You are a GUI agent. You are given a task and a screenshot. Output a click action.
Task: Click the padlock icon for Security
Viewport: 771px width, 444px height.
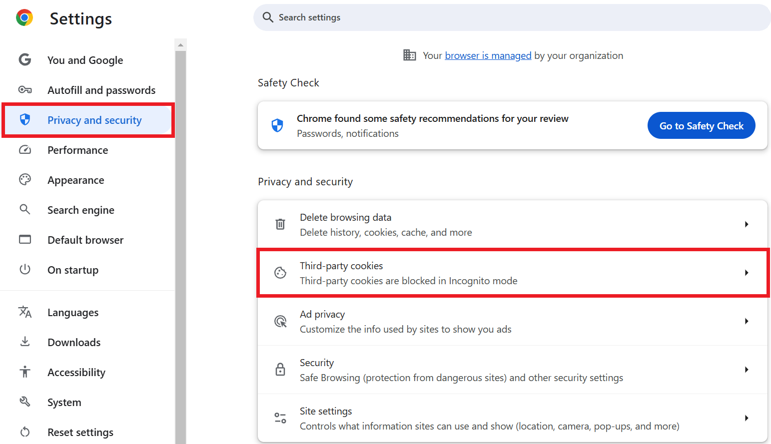pyautogui.click(x=280, y=370)
